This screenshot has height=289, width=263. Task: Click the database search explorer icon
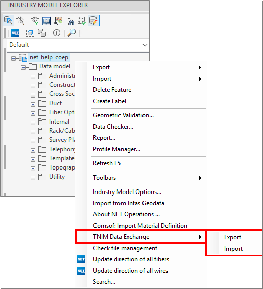click(x=8, y=20)
